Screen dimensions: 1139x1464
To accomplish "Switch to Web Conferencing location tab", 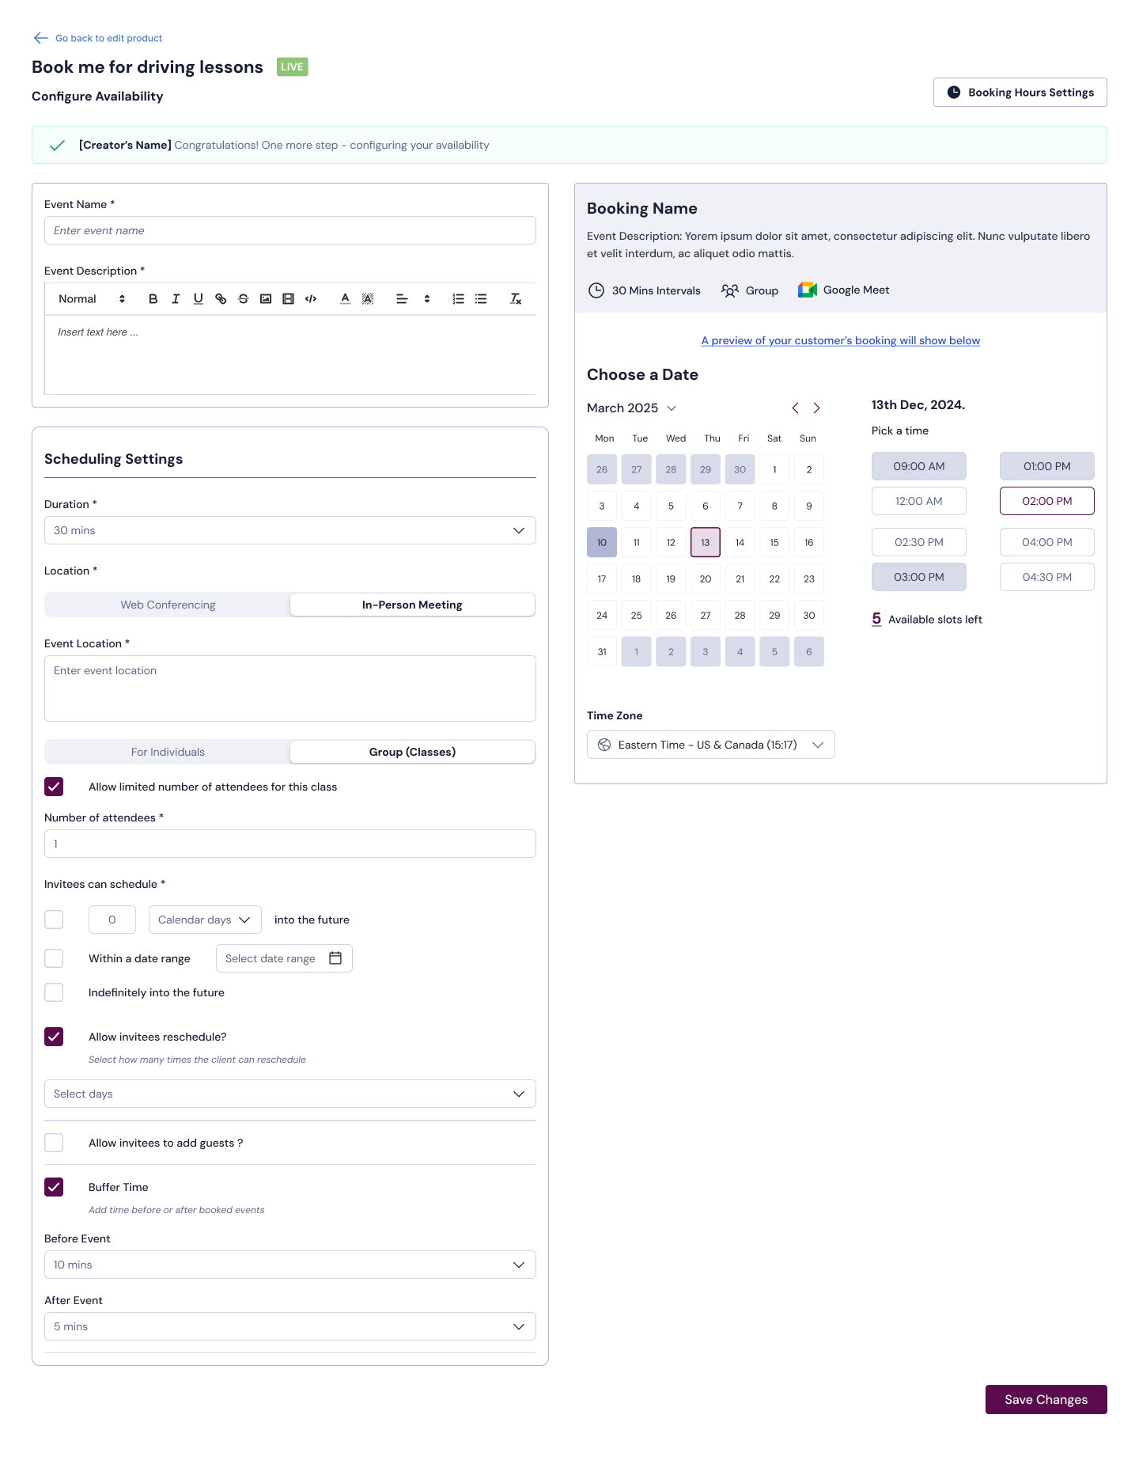I will 168,605.
